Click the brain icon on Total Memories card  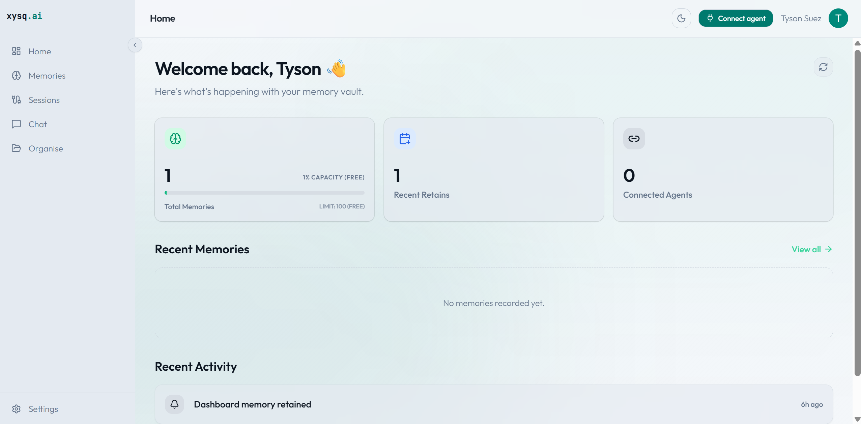pyautogui.click(x=175, y=138)
